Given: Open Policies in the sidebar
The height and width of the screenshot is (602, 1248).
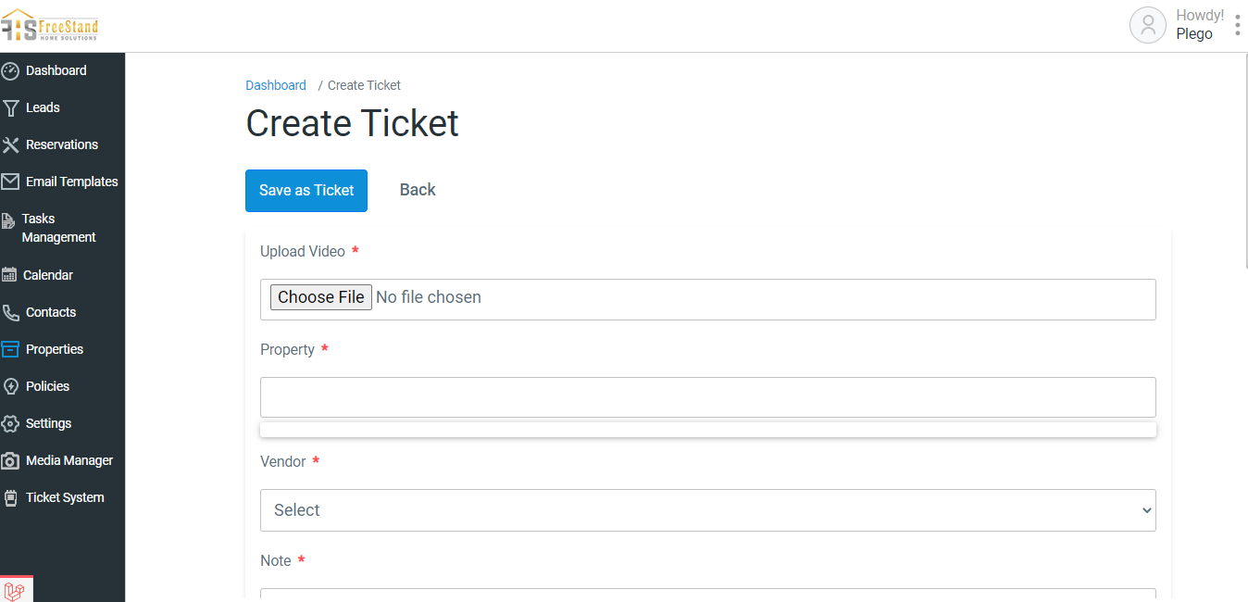Looking at the screenshot, I should tap(47, 386).
